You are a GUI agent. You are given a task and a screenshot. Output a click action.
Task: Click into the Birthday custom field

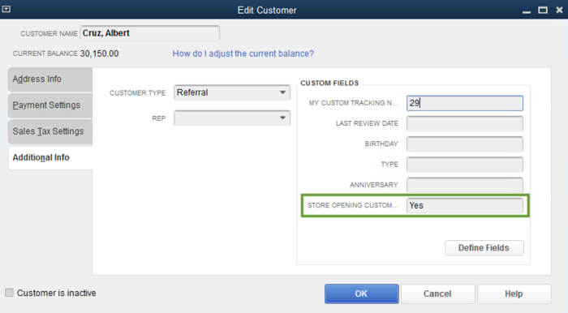465,144
